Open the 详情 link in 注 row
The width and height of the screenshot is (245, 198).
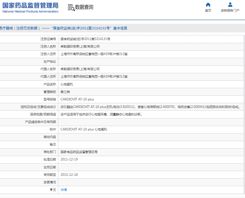[x=64, y=190]
